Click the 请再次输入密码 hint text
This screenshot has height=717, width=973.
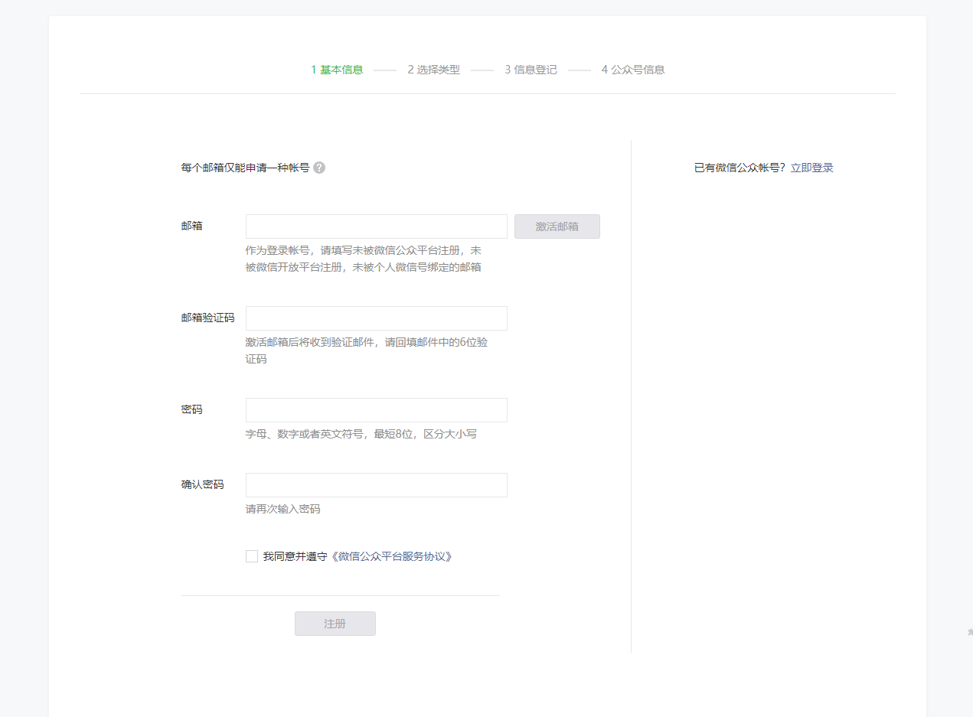point(282,509)
